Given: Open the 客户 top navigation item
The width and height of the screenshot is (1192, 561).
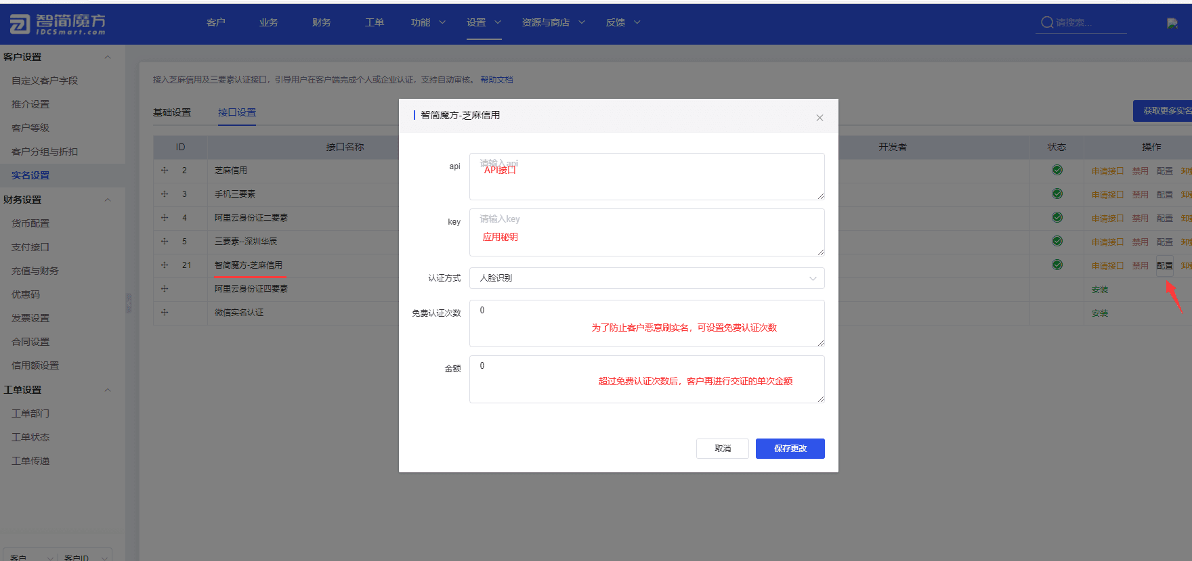Looking at the screenshot, I should (x=216, y=22).
